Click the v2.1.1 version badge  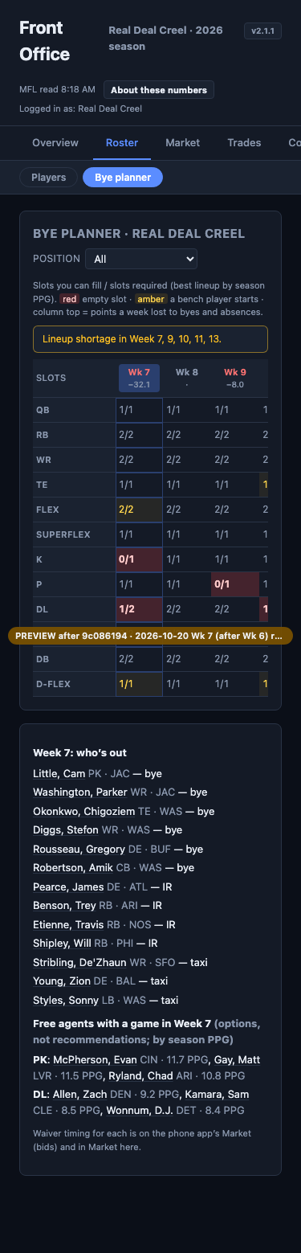[x=263, y=31]
